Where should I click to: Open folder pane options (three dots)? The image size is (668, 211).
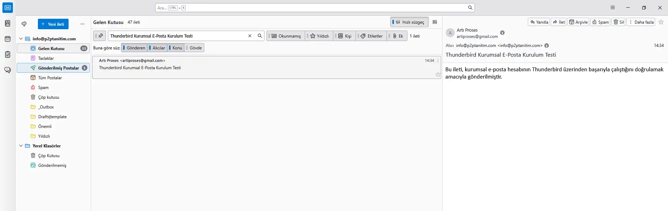[x=82, y=24]
